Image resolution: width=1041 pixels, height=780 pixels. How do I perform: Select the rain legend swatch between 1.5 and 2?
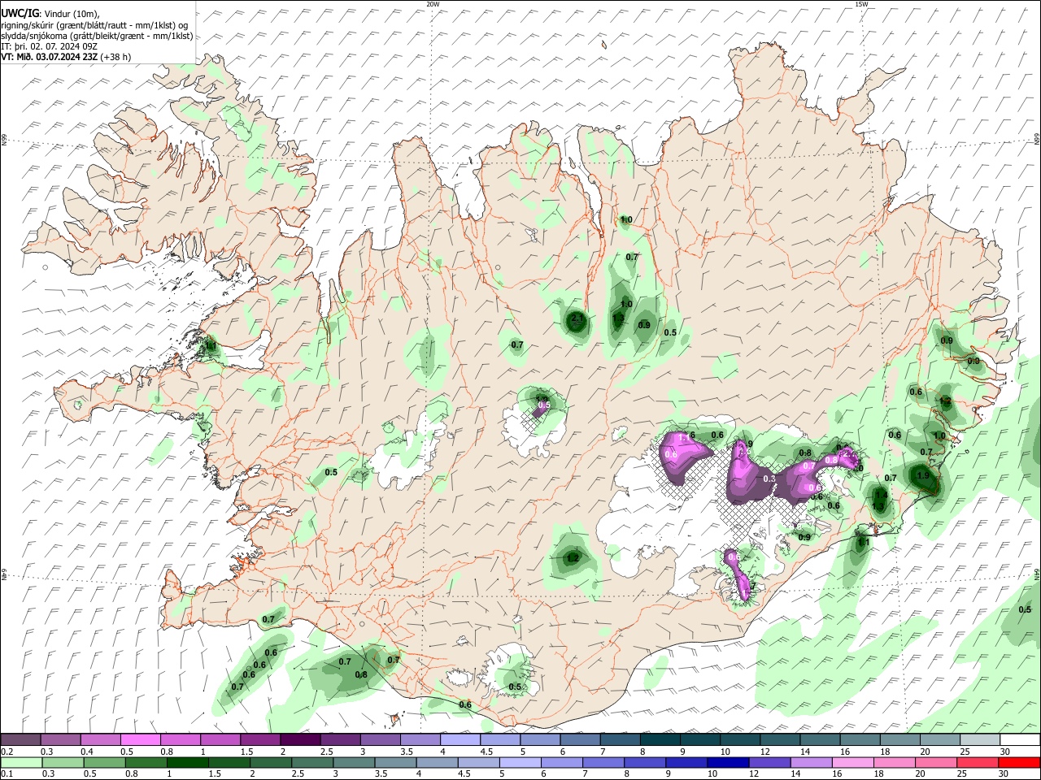point(229,763)
